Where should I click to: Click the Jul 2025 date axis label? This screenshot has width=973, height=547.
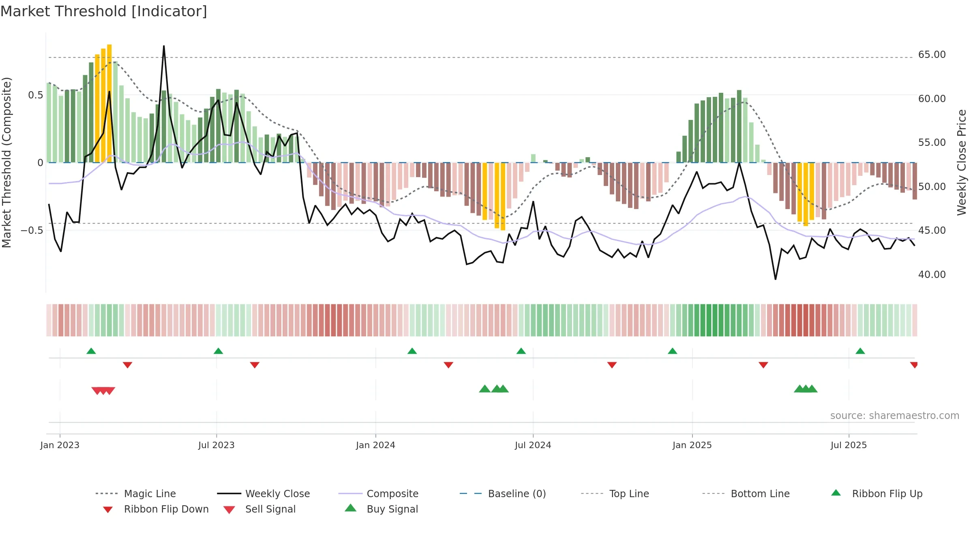coord(849,445)
